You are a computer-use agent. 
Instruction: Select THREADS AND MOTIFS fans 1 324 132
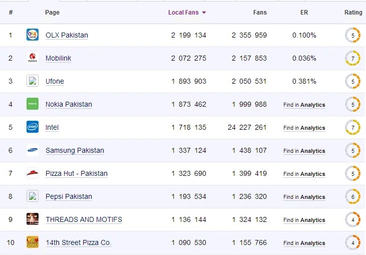coord(249,220)
